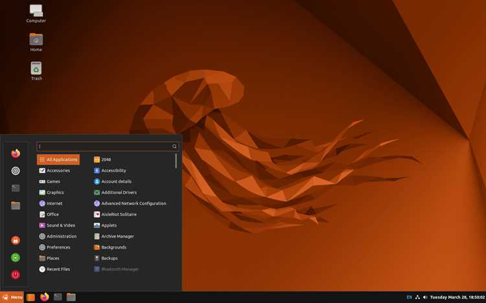Open the Trash desktop icon

36,71
